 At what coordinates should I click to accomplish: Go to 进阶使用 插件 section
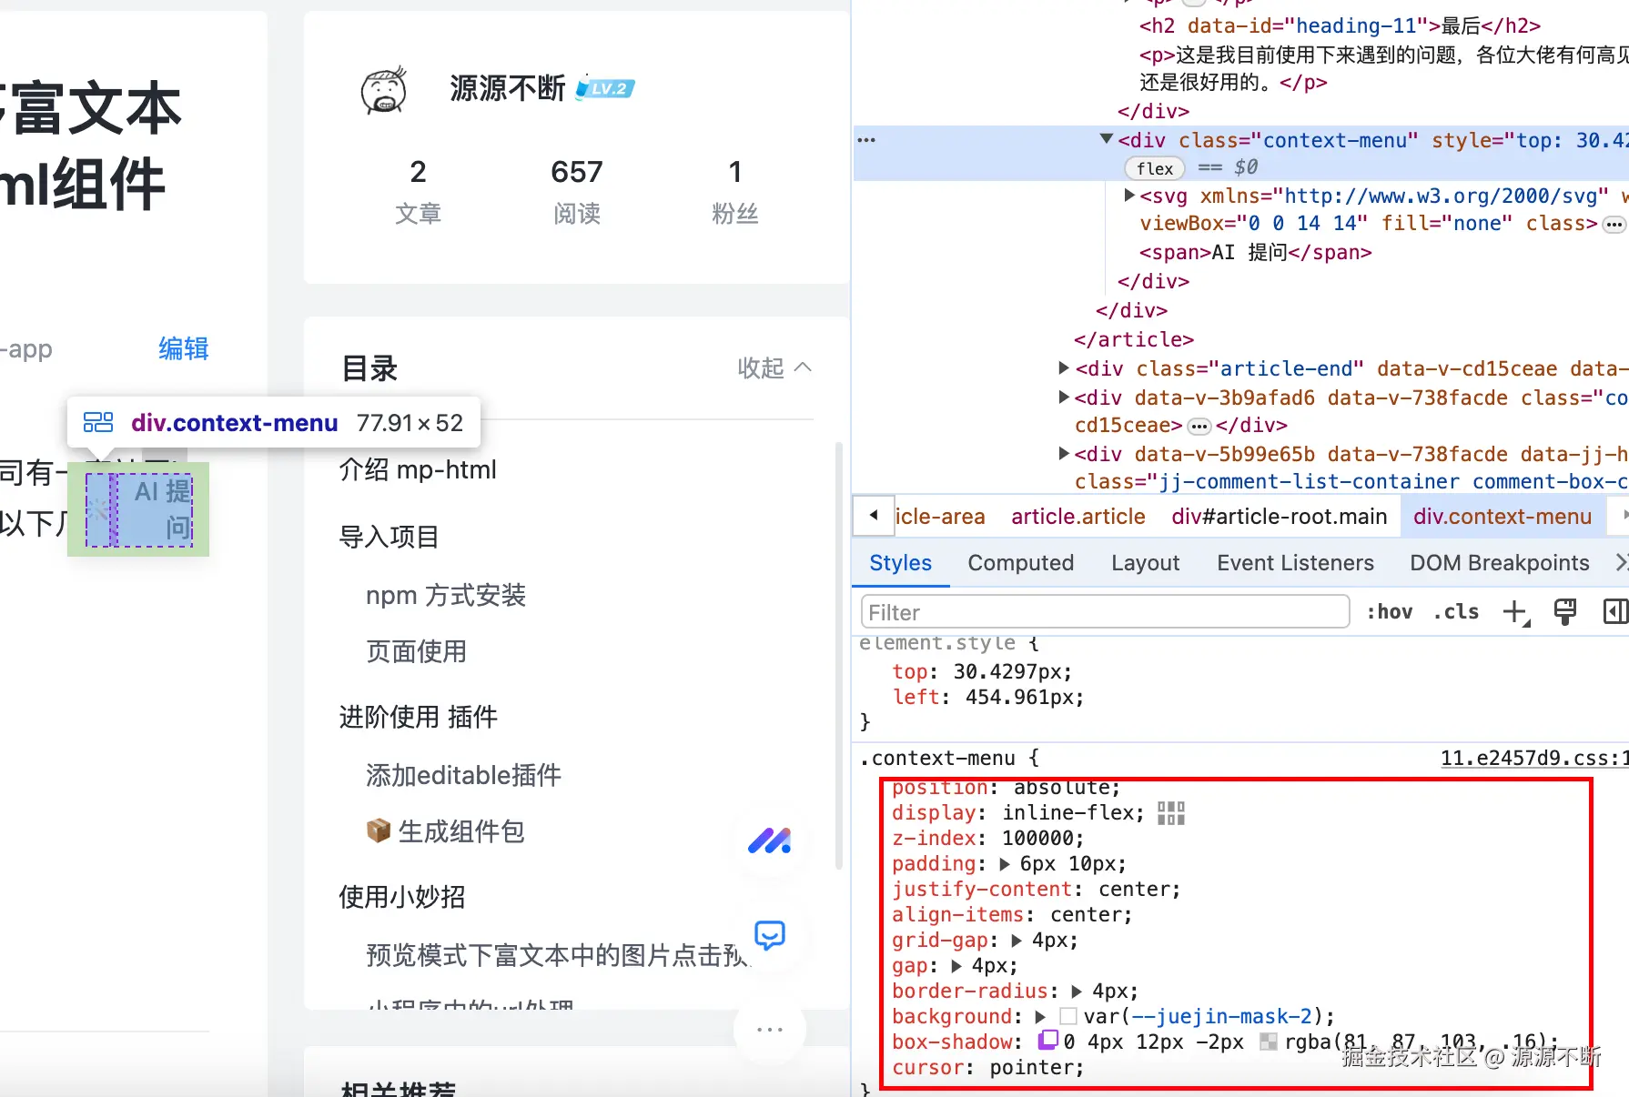tap(418, 717)
